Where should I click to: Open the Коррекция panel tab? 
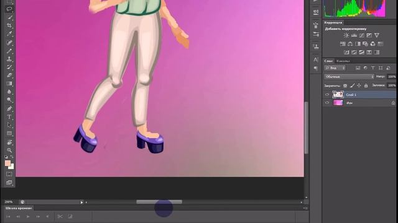click(333, 22)
